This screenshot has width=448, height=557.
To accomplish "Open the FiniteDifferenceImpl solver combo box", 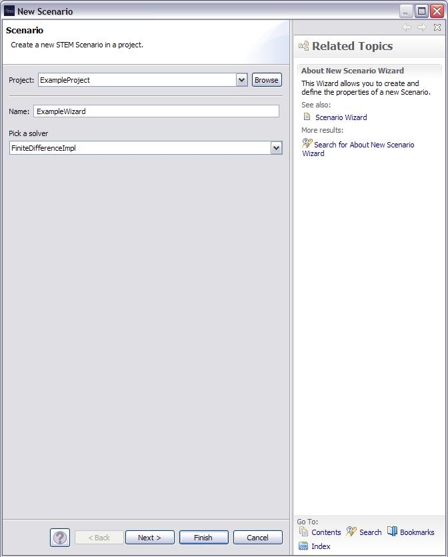I will (x=145, y=148).
